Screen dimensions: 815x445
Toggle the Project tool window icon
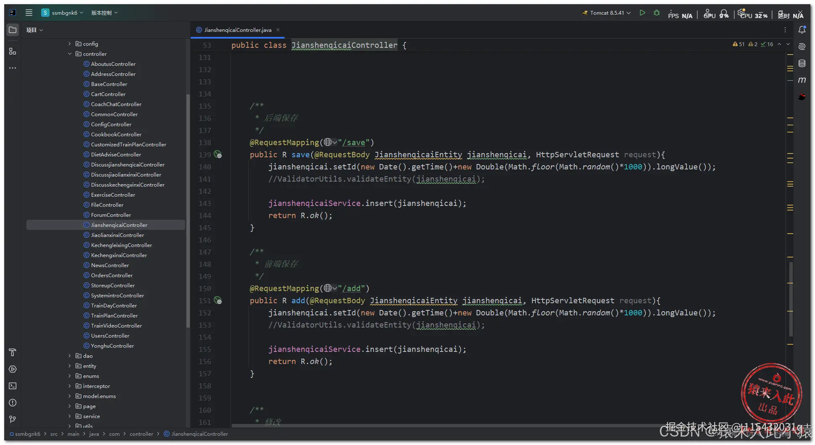pos(13,30)
